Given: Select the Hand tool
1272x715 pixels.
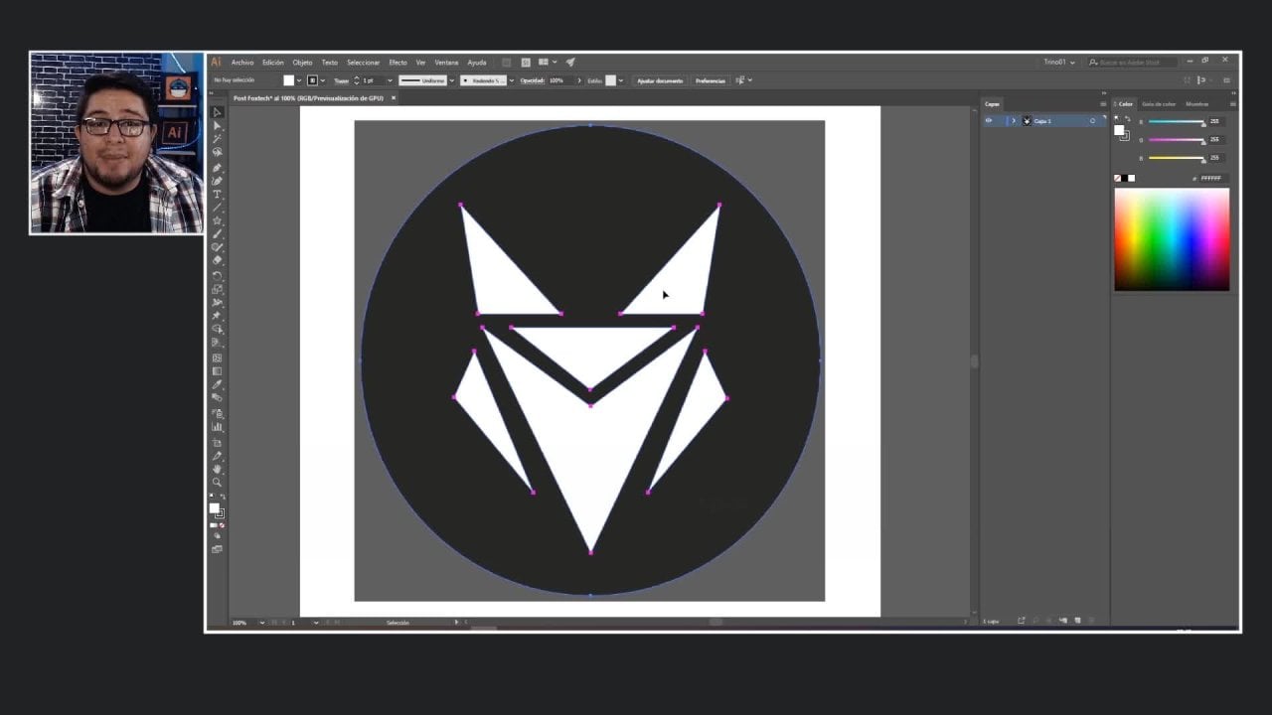Looking at the screenshot, I should [217, 469].
